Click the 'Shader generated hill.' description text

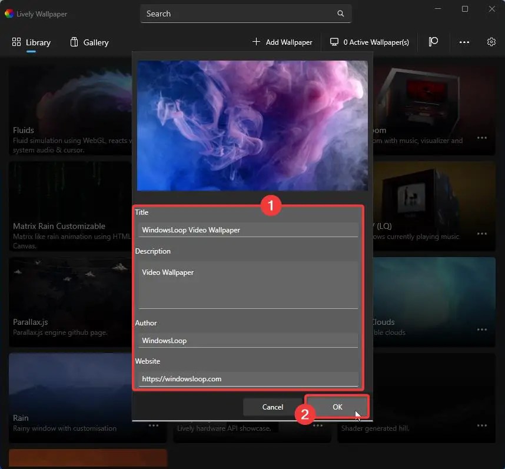[x=375, y=428]
